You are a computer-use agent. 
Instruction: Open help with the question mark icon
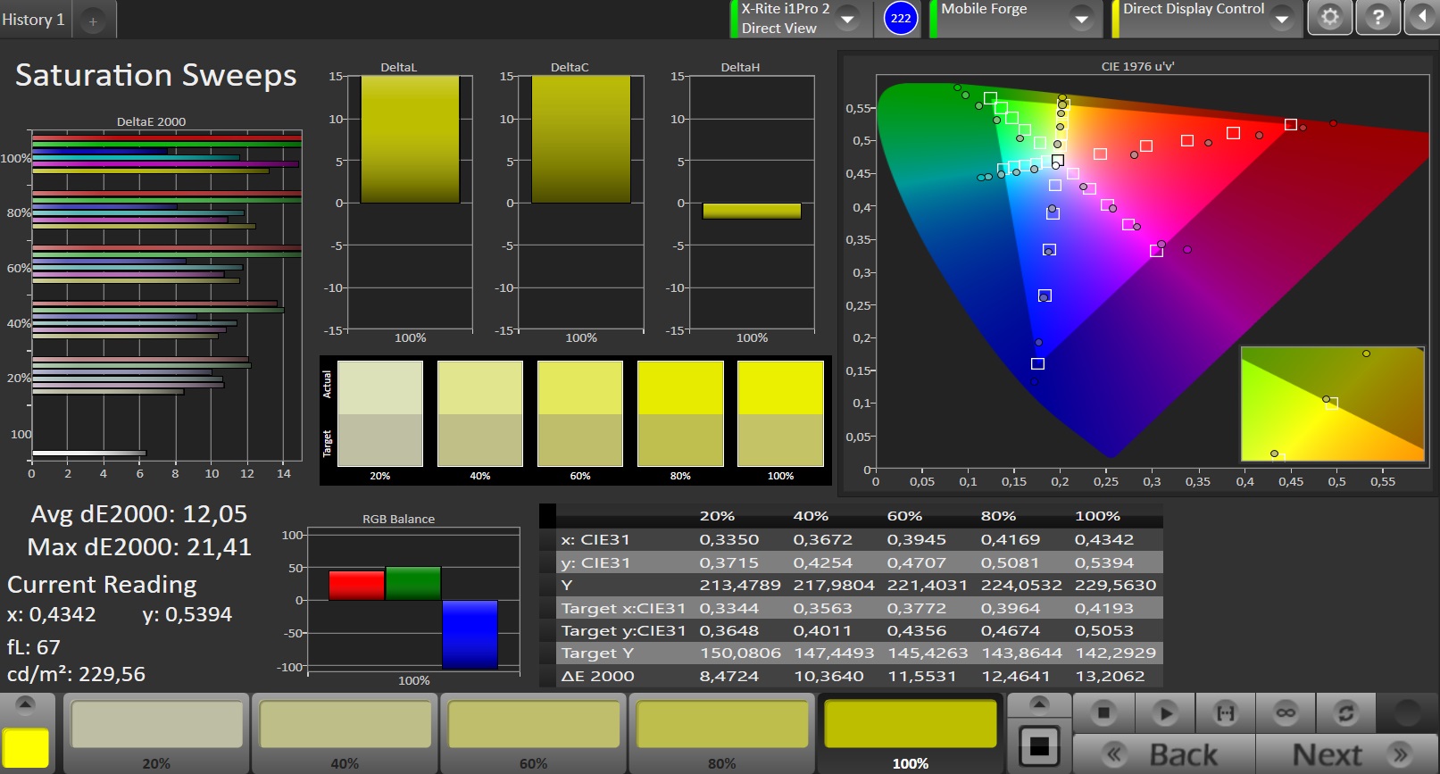point(1378,18)
